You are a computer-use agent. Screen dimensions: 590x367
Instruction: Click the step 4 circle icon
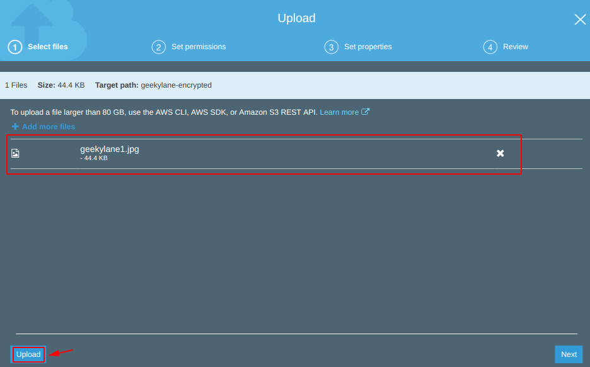pos(490,47)
